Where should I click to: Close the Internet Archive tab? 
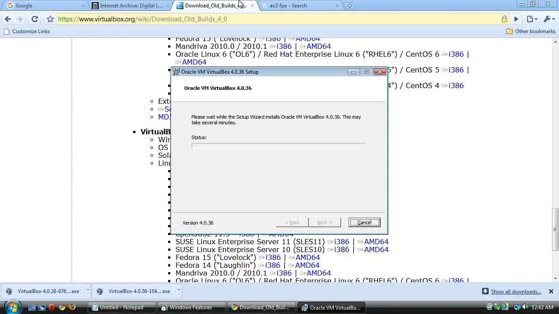point(167,6)
